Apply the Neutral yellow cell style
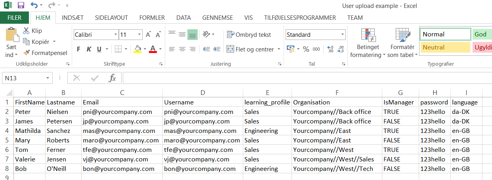Viewport: 492px width, 180px height. click(445, 47)
